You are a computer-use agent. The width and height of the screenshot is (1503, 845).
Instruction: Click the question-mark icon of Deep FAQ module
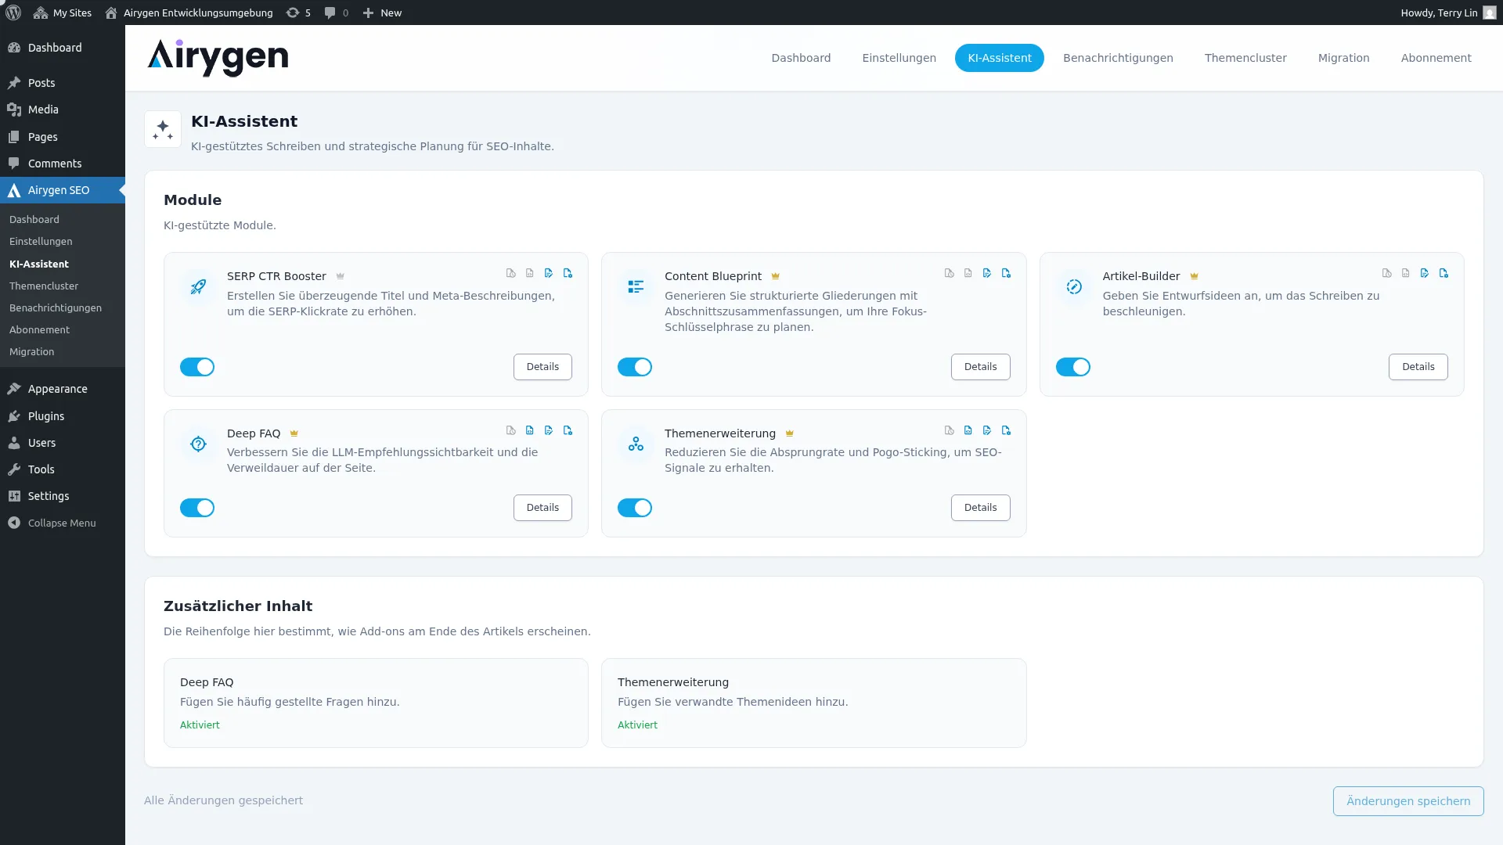coord(198,444)
